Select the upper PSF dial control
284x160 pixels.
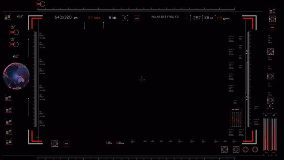tap(14, 32)
